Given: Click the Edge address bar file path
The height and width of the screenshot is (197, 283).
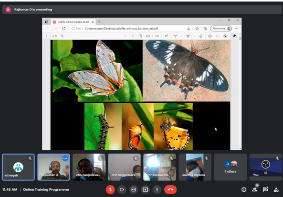Looking at the screenshot, I should [x=122, y=29].
